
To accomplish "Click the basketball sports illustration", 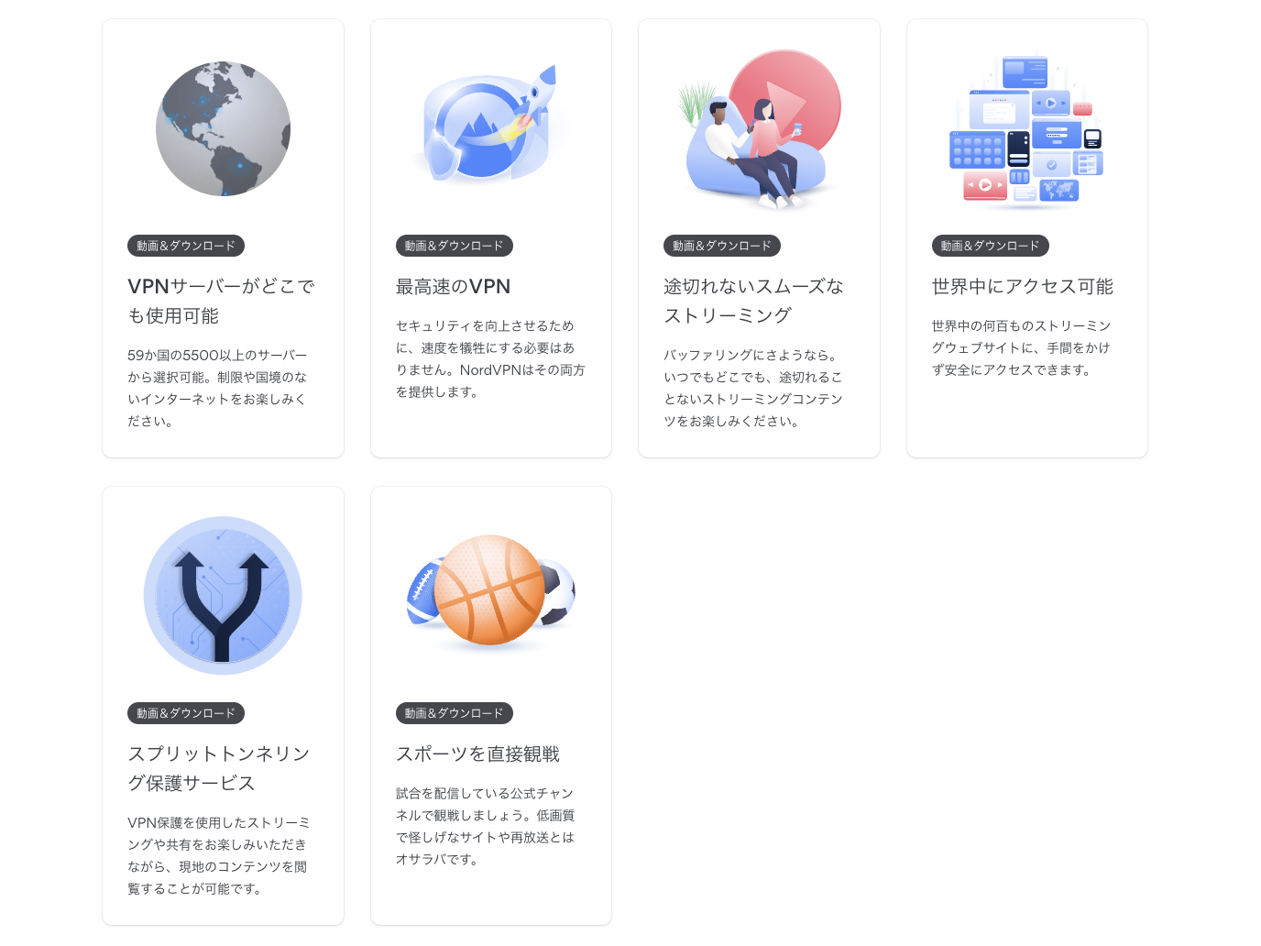I will (490, 591).
